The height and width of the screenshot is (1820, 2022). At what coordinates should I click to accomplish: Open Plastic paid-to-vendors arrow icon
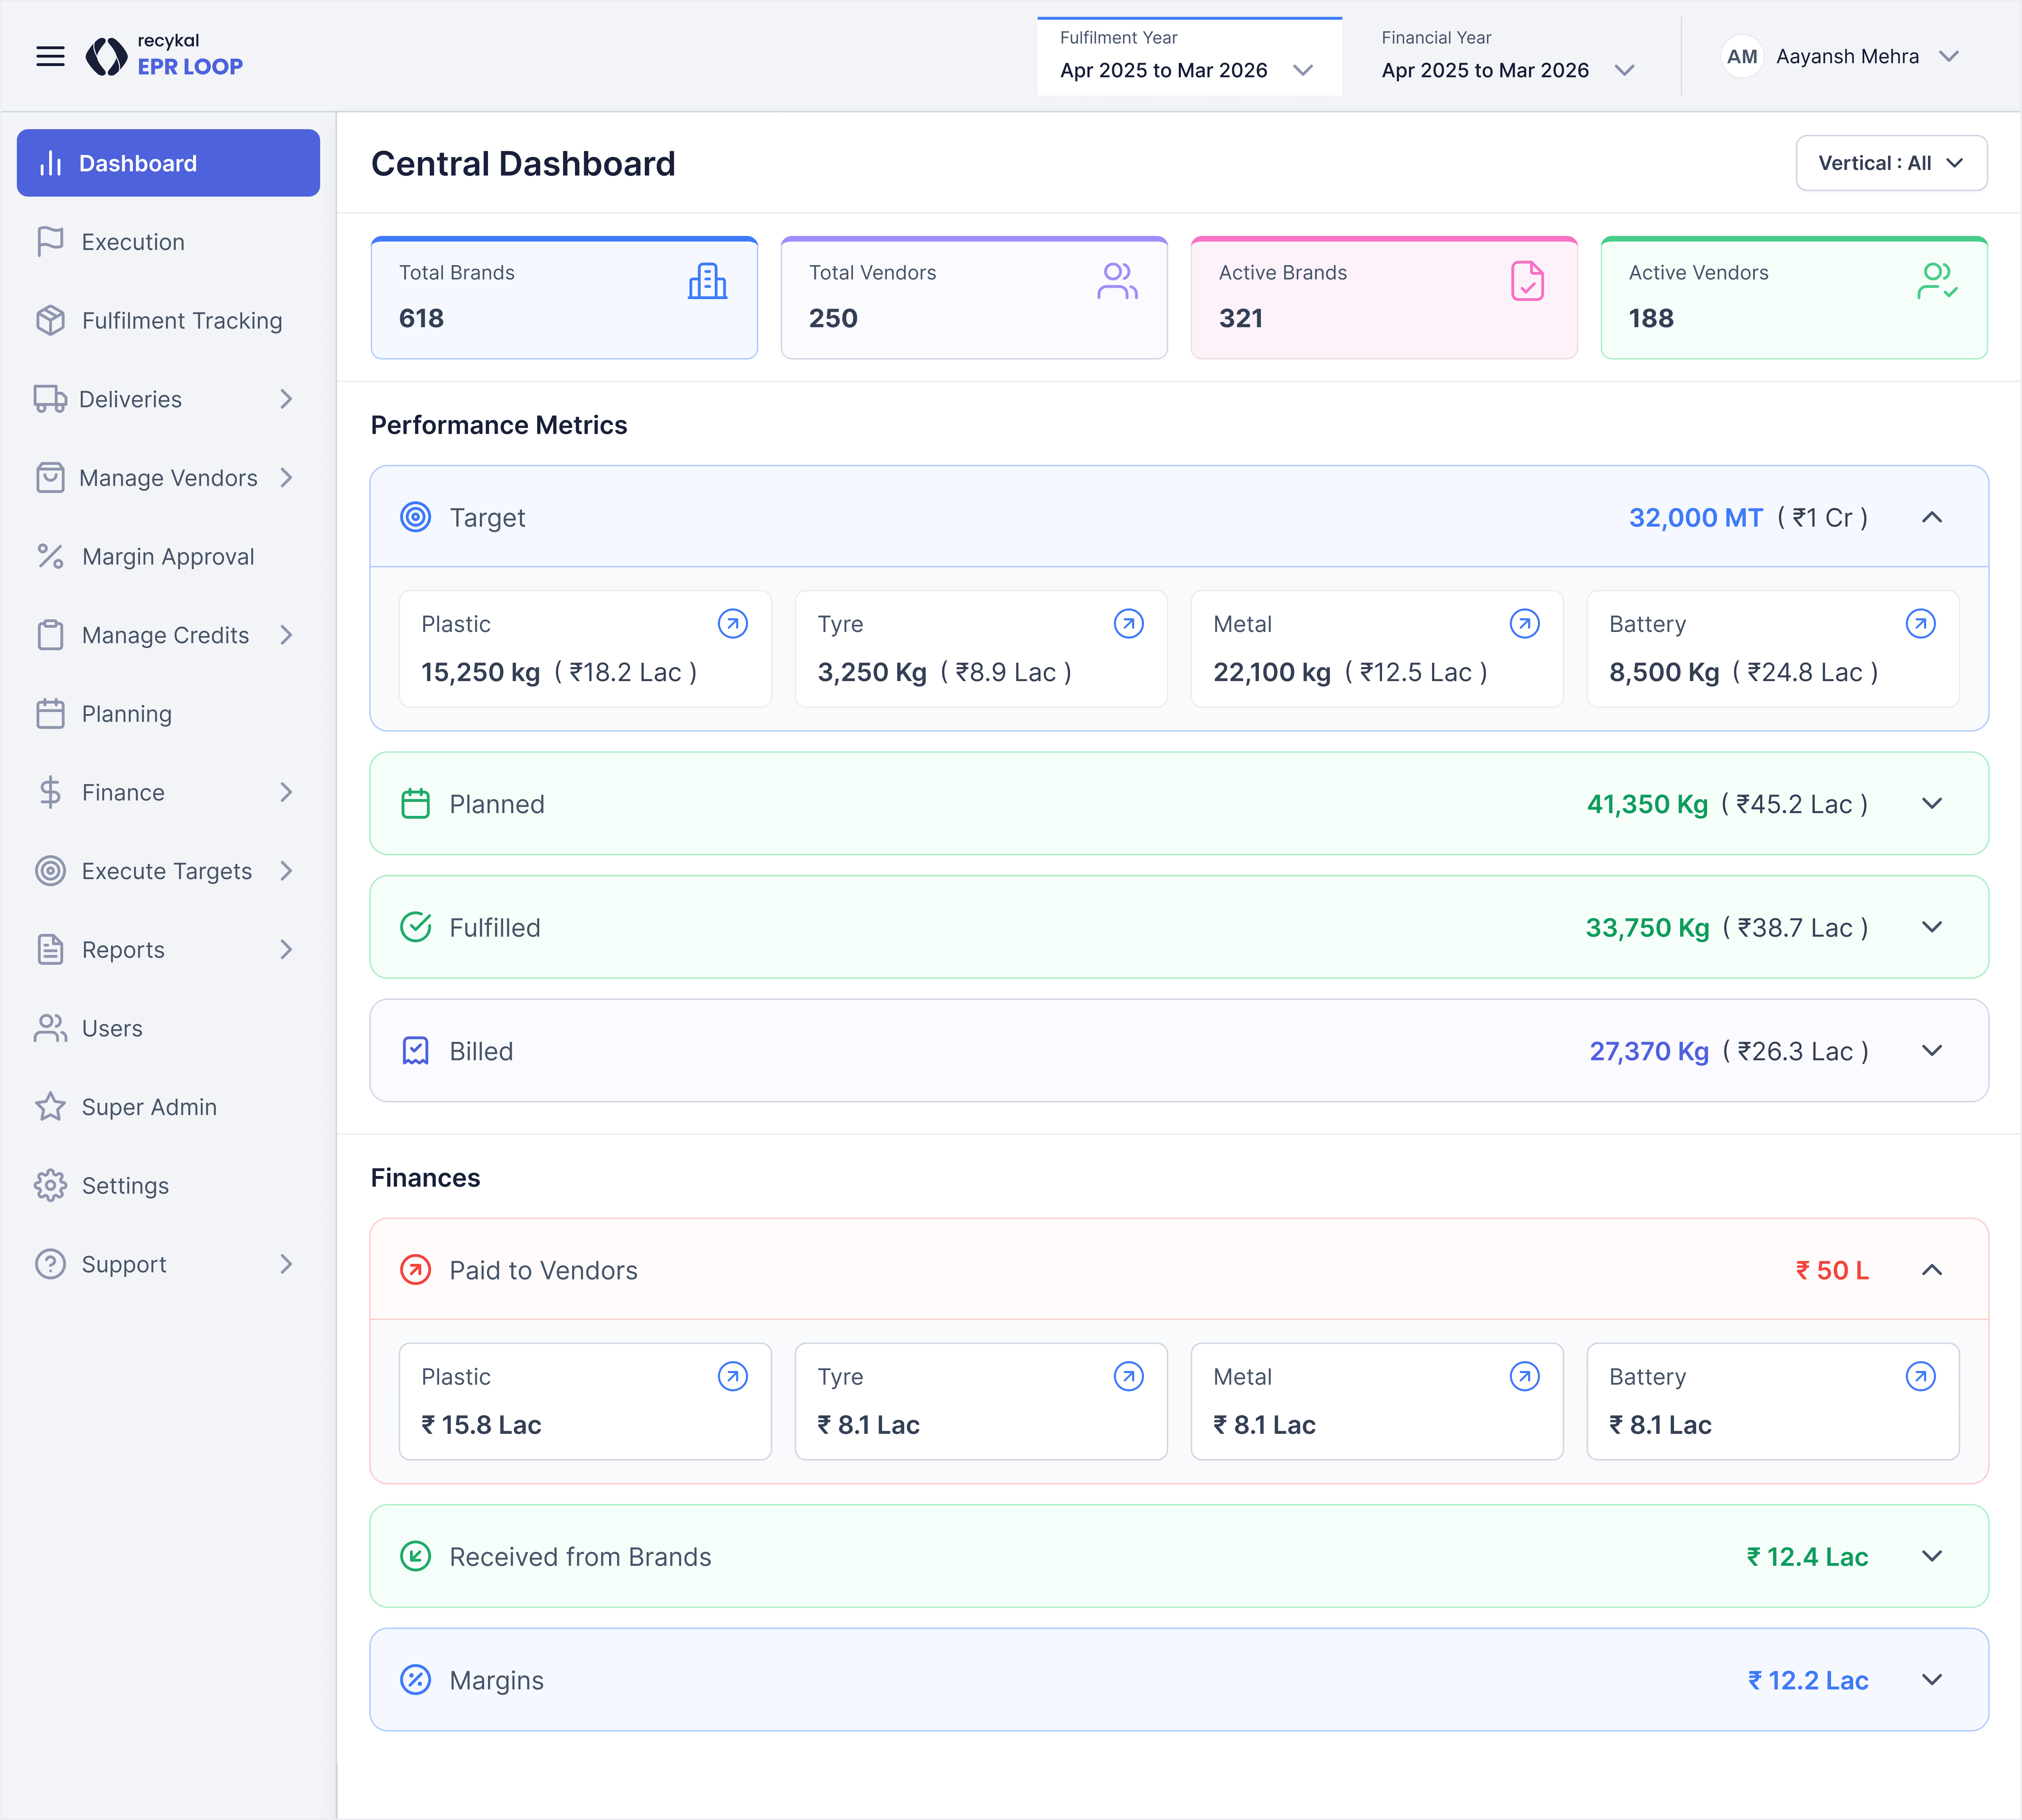[732, 1377]
